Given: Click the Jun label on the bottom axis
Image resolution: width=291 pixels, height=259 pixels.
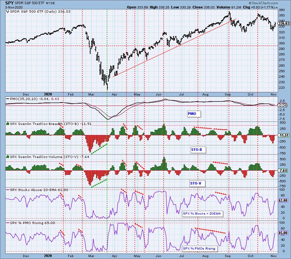Looking at the screenshot, I should click(158, 256).
